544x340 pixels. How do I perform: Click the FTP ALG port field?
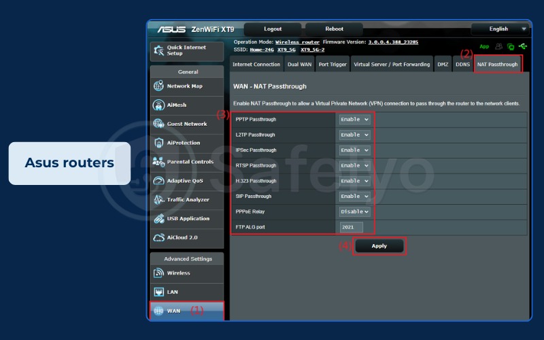point(351,227)
